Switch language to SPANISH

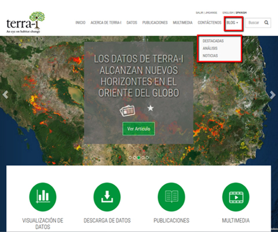click(x=241, y=13)
